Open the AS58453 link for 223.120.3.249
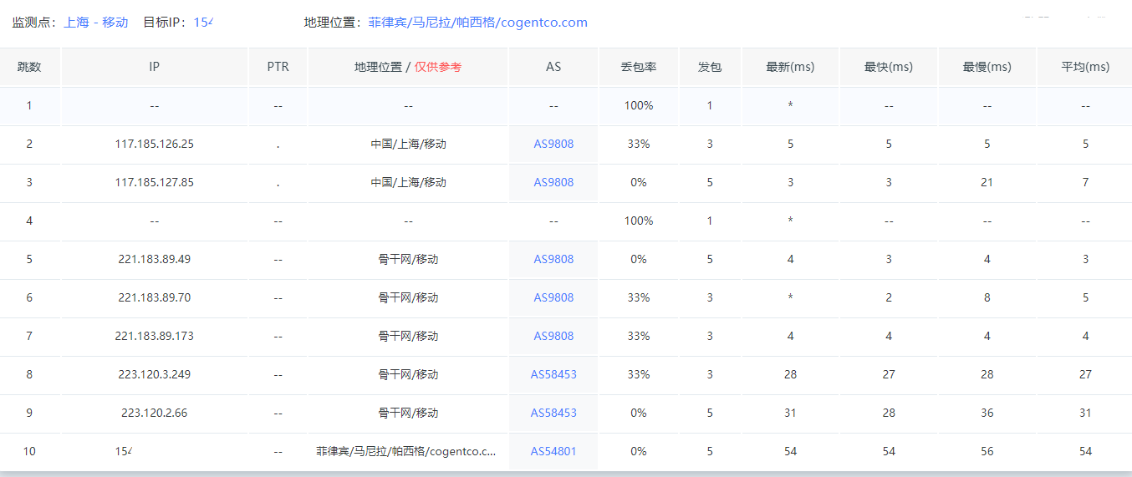 pyautogui.click(x=553, y=374)
